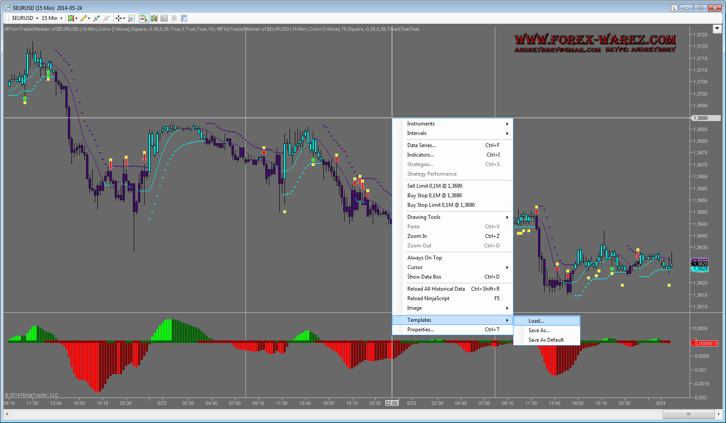Click Load... in the Templates submenu
This screenshot has height=423, width=726.
coord(536,321)
